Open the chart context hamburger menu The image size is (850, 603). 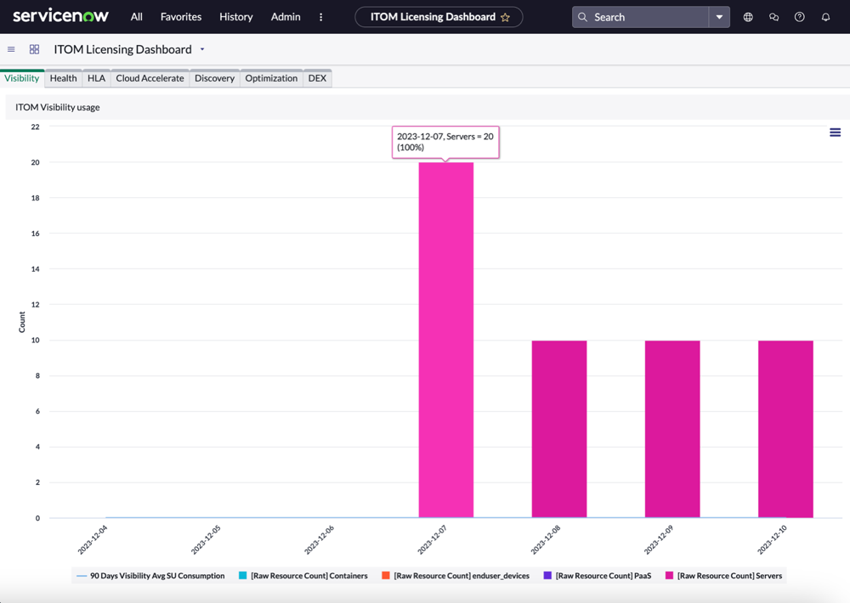coord(836,132)
